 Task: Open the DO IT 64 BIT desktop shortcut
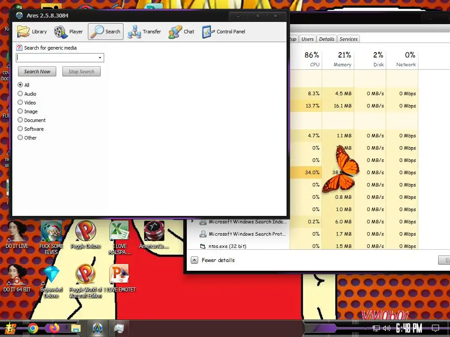[17, 278]
